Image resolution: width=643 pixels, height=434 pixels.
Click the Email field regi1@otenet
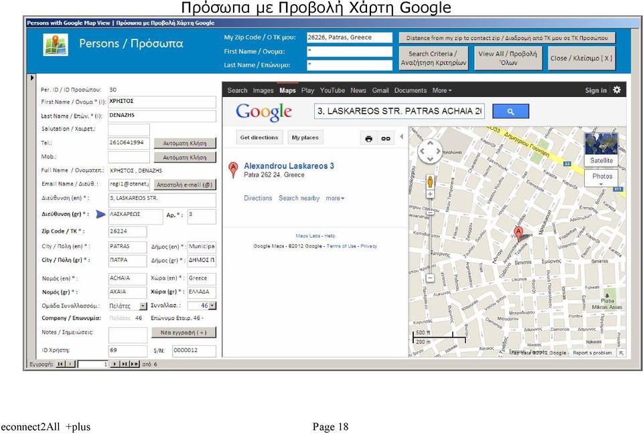[x=129, y=185]
